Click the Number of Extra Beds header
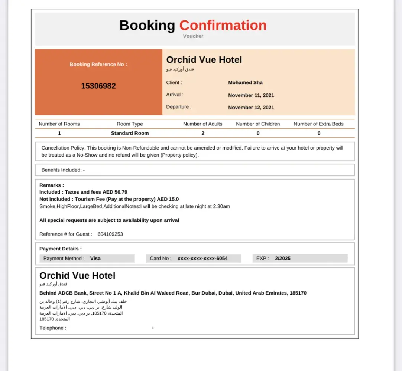Viewport: 402px width, 371px height. click(x=318, y=124)
